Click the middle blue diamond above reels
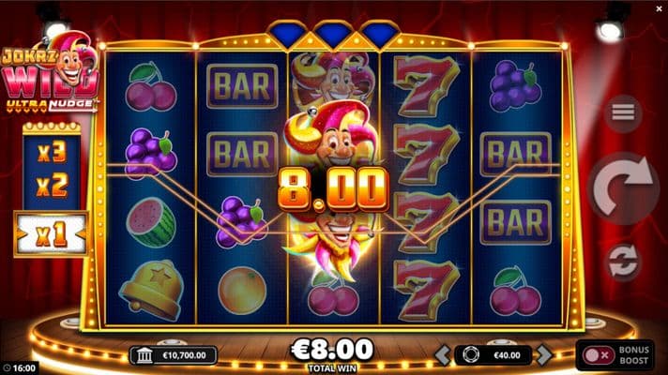Screen dimensions: 668x375 pyautogui.click(x=333, y=33)
